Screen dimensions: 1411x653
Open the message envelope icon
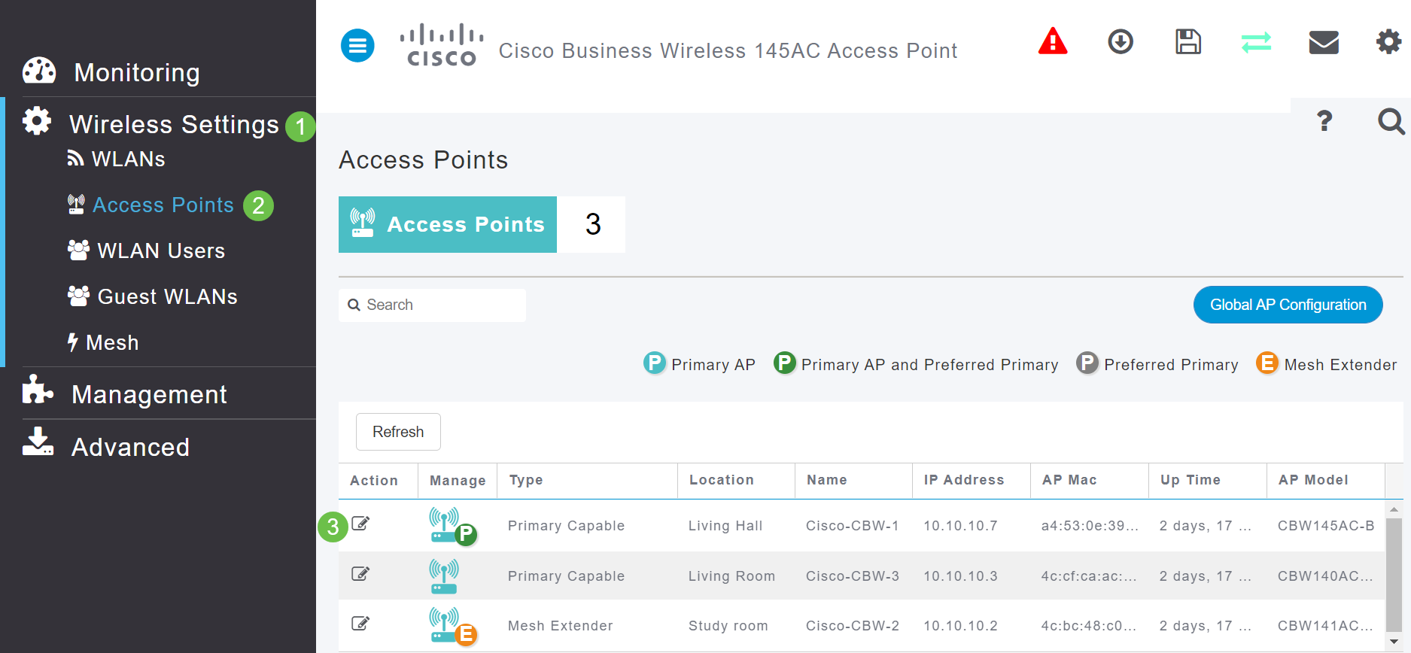click(x=1323, y=41)
